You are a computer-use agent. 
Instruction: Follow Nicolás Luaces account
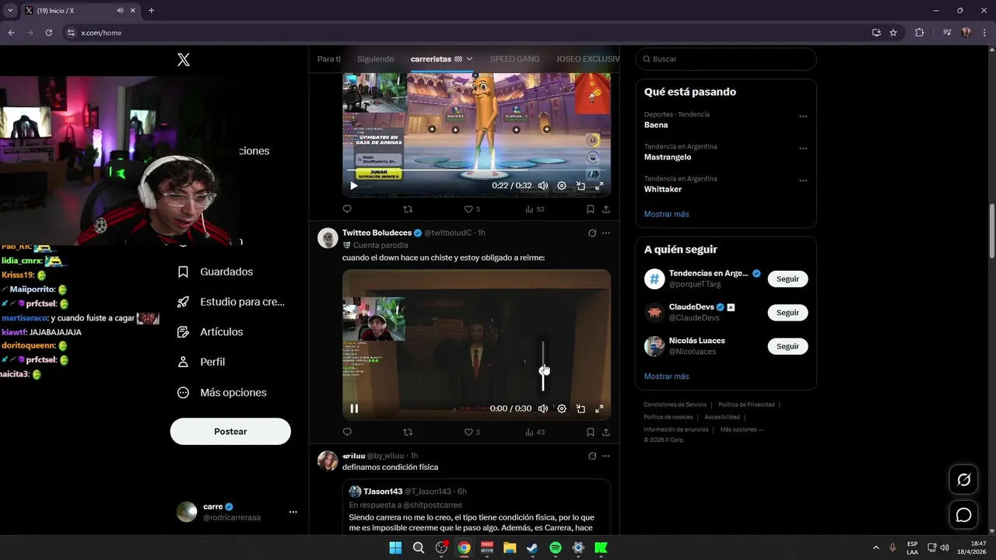pyautogui.click(x=787, y=346)
